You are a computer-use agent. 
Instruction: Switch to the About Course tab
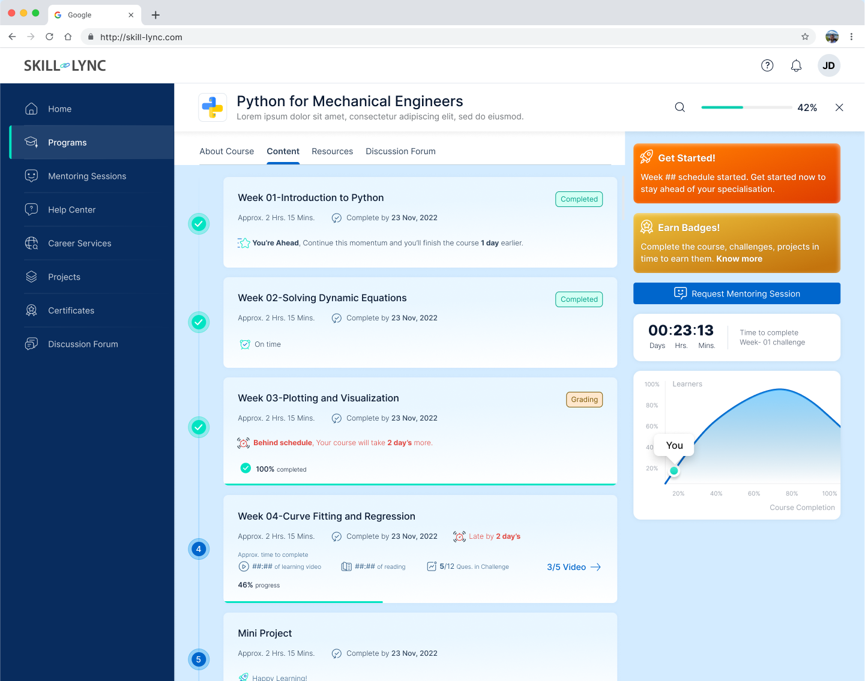click(227, 151)
